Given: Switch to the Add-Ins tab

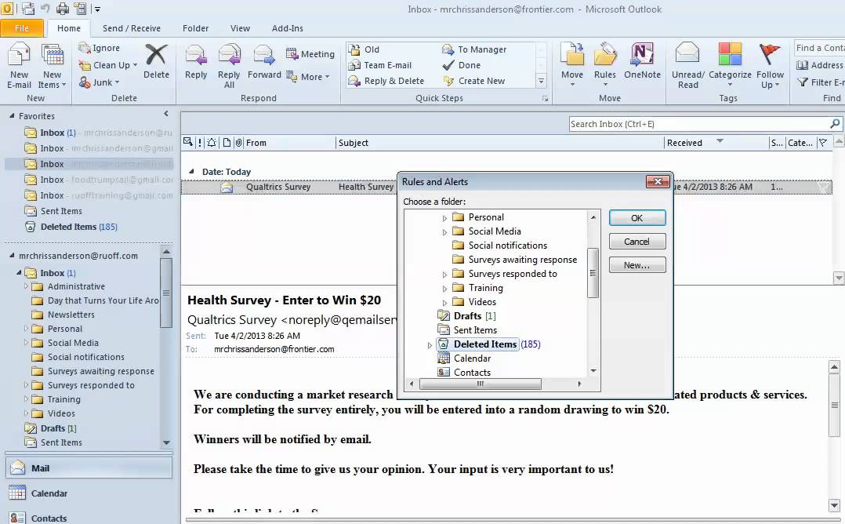Looking at the screenshot, I should pyautogui.click(x=287, y=28).
